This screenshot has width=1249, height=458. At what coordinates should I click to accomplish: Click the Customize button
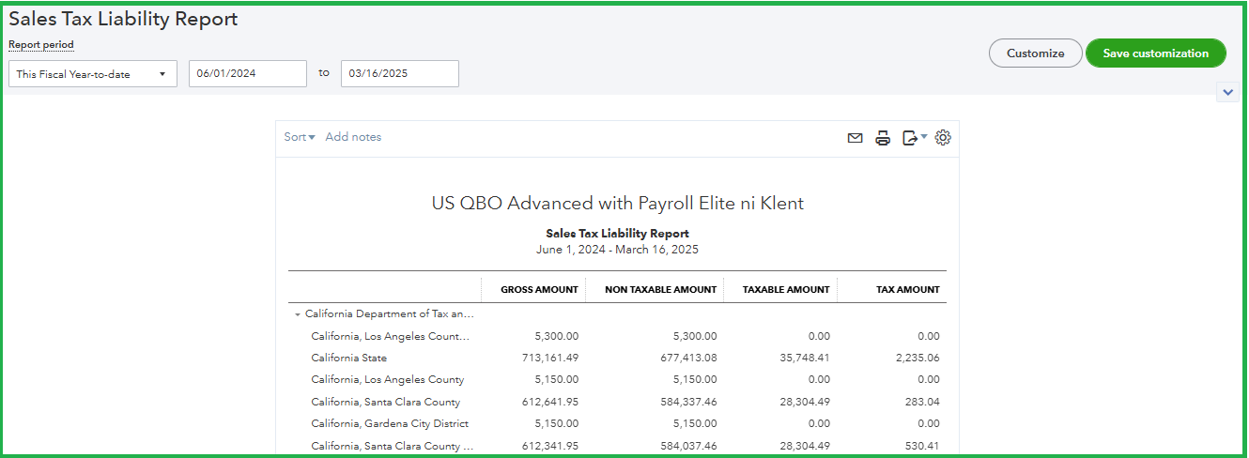[x=1035, y=53]
